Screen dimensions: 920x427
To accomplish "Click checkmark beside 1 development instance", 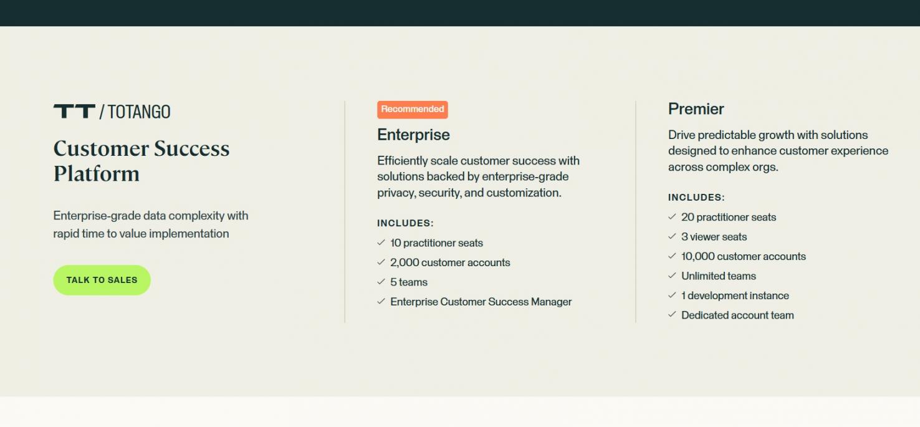I will point(672,295).
